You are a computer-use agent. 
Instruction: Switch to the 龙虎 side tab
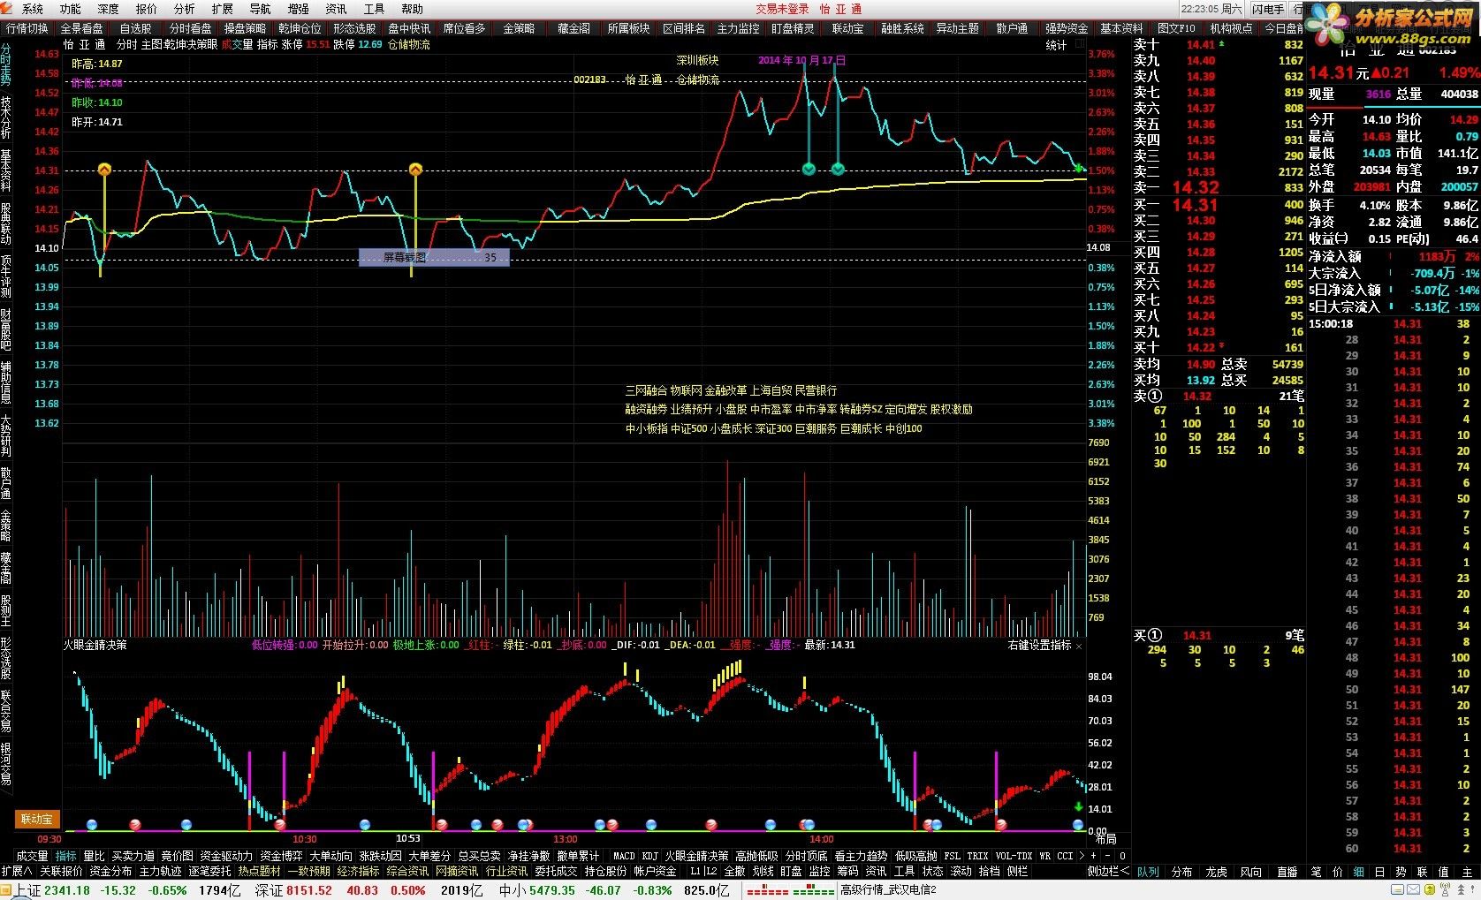tap(1217, 872)
